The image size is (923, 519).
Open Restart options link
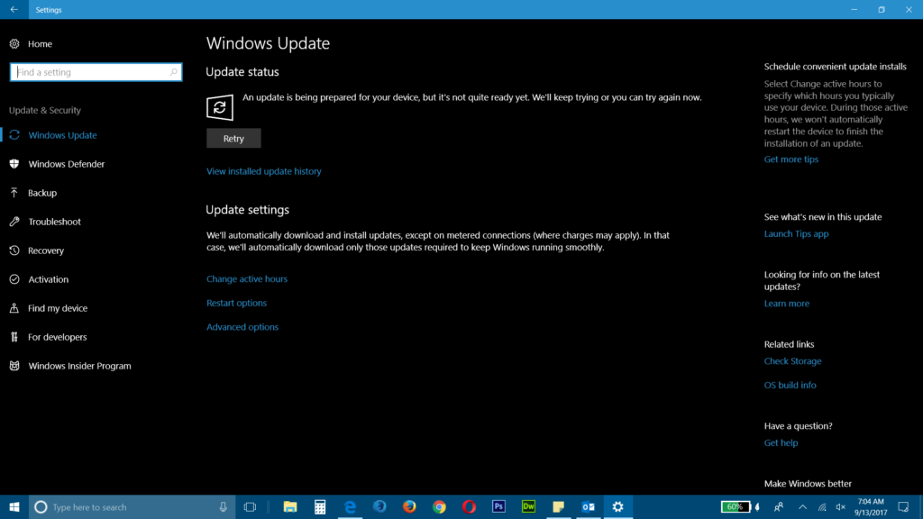(236, 303)
